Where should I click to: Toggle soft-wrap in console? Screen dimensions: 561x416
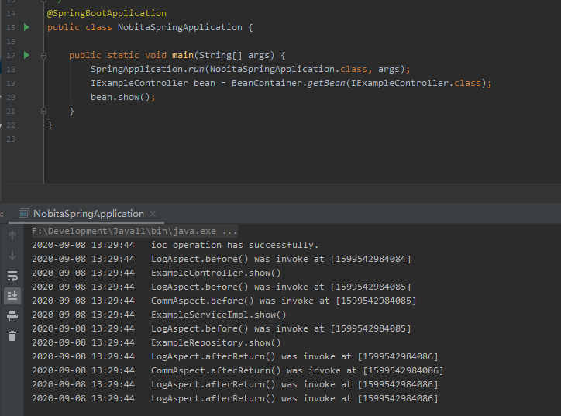(12, 276)
